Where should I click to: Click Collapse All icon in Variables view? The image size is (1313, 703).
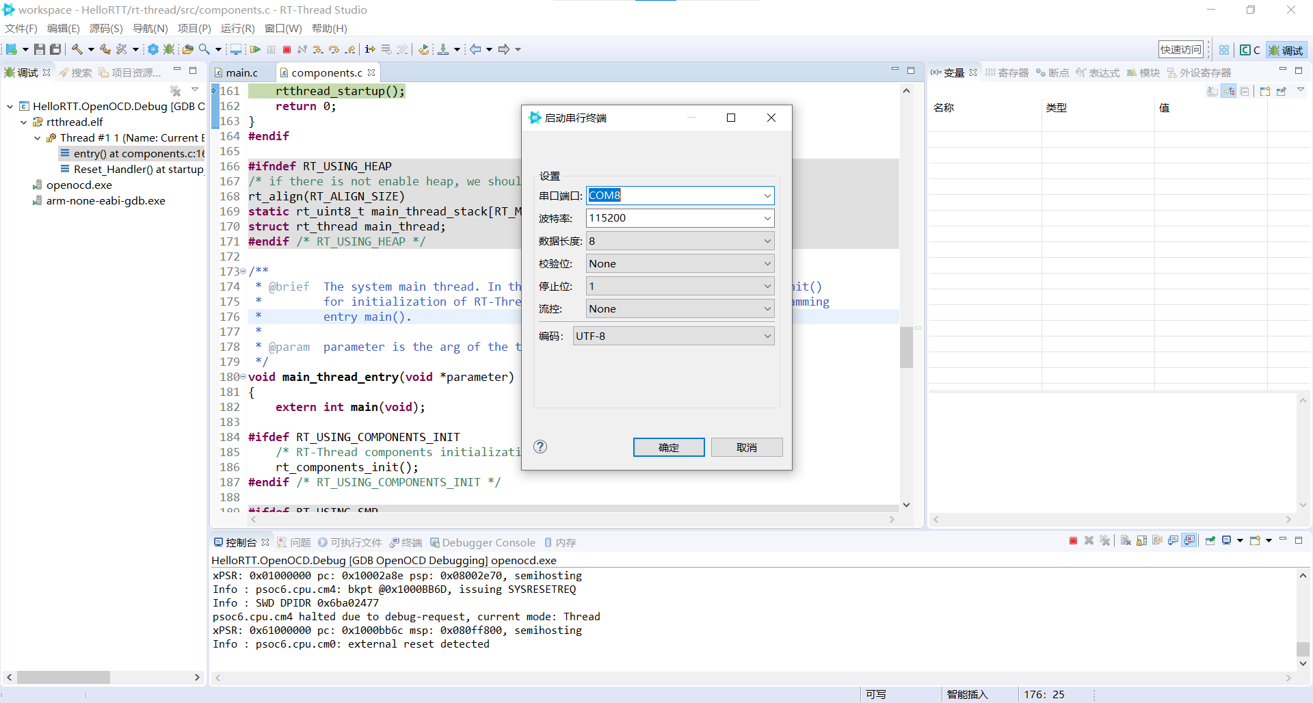pos(1245,91)
